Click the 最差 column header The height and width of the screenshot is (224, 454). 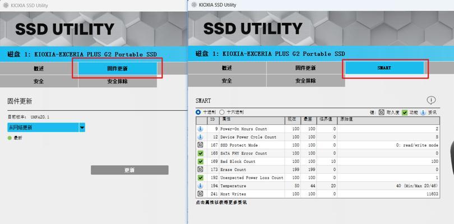coord(309,119)
